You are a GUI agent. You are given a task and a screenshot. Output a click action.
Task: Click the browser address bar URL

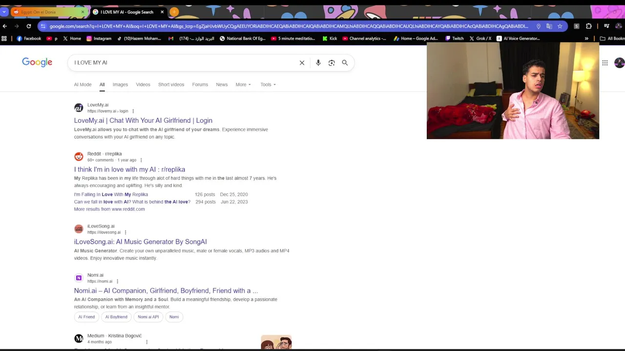(288, 26)
